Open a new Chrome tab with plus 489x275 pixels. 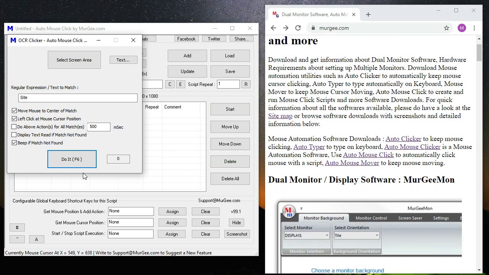pos(368,15)
